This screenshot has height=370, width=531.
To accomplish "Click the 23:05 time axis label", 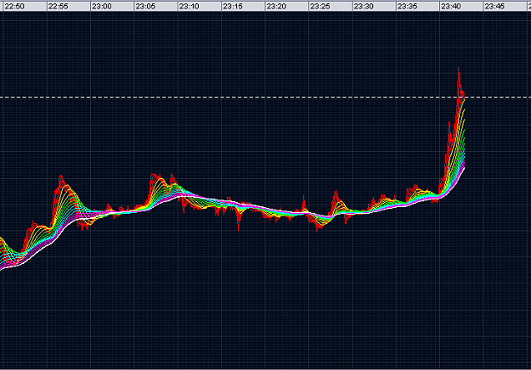I will tap(145, 7).
